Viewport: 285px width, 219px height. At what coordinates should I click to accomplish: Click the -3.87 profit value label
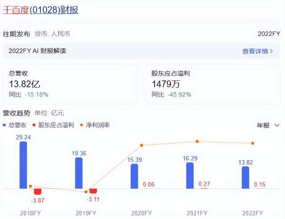[37, 201]
